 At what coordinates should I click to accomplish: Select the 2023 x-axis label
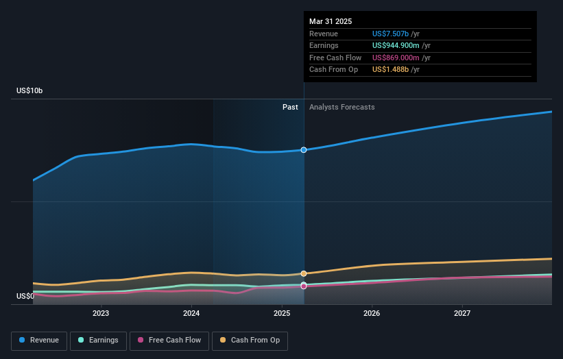[101, 313]
